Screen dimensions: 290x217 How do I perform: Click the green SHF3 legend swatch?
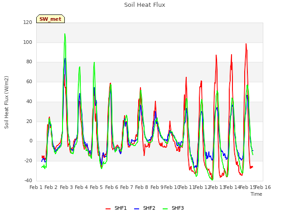[x=165, y=209]
